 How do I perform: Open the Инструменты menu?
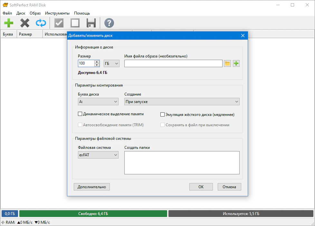click(57, 13)
